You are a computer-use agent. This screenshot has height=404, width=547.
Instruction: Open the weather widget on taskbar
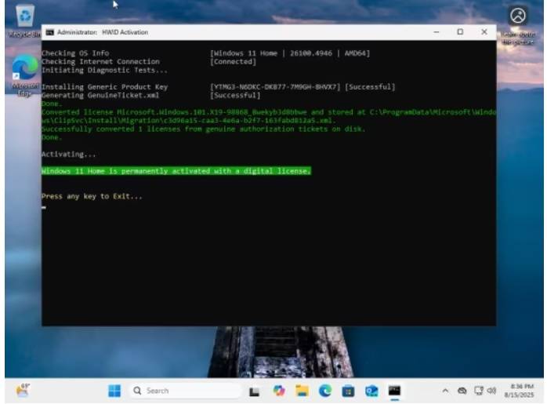(x=23, y=391)
